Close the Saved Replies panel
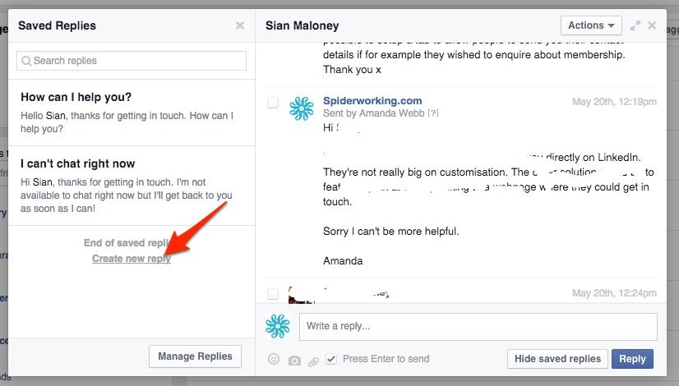Image resolution: width=679 pixels, height=386 pixels. tap(240, 25)
